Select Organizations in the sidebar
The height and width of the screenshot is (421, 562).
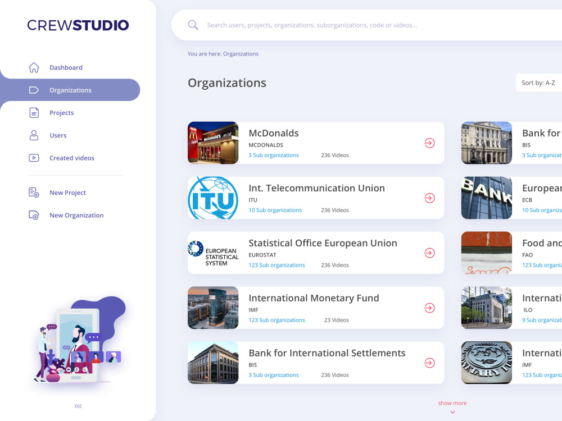[70, 90]
